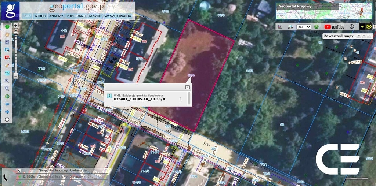Open the language dropdown set to pol
The image size is (376, 186).
(x=304, y=27)
